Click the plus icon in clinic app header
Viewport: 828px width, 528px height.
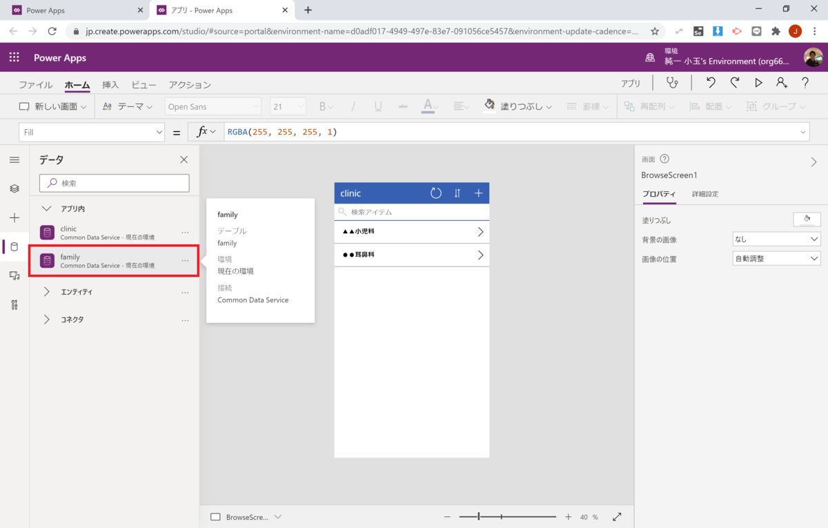pyautogui.click(x=479, y=193)
